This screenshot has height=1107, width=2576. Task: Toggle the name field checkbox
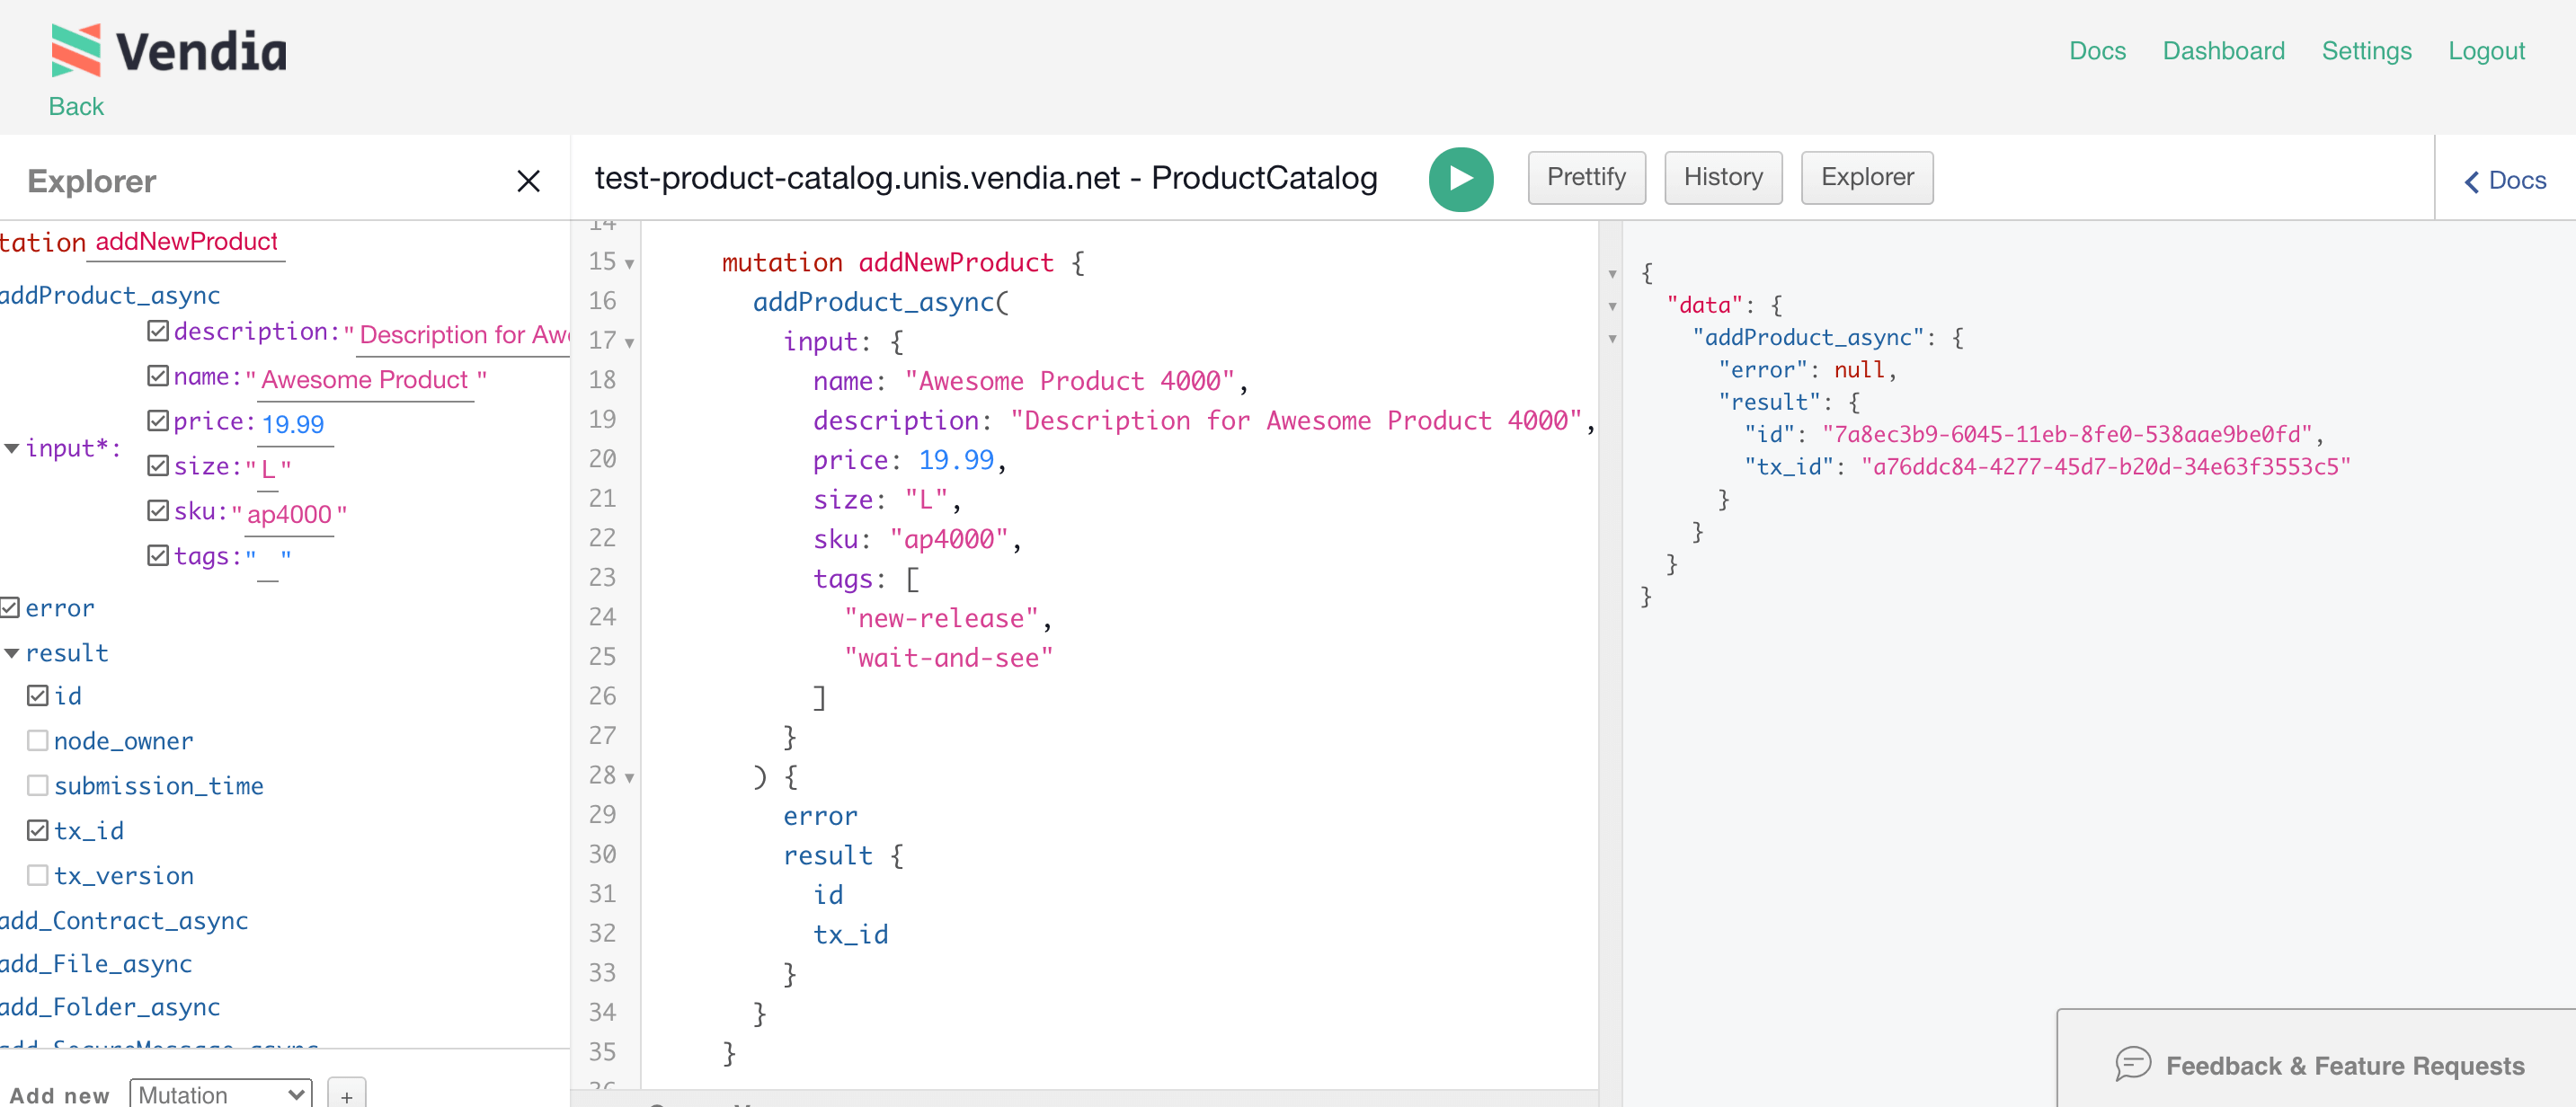(x=157, y=376)
